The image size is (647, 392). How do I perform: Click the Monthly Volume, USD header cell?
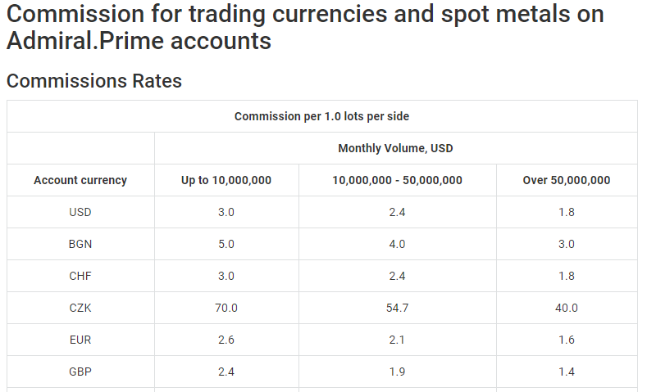pyautogui.click(x=396, y=148)
